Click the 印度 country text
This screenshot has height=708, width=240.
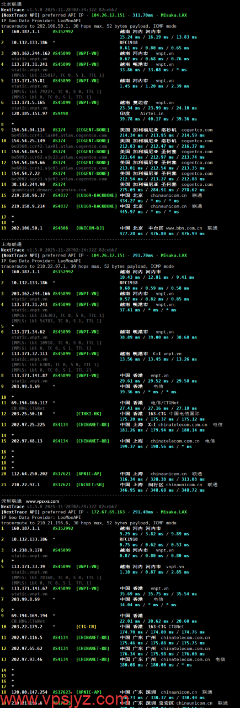[125, 113]
